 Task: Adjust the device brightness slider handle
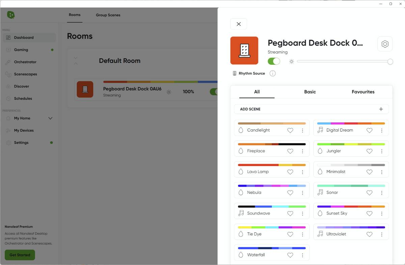(x=390, y=62)
